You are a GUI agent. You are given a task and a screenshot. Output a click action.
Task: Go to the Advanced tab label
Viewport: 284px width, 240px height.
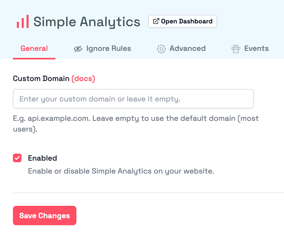click(x=187, y=48)
